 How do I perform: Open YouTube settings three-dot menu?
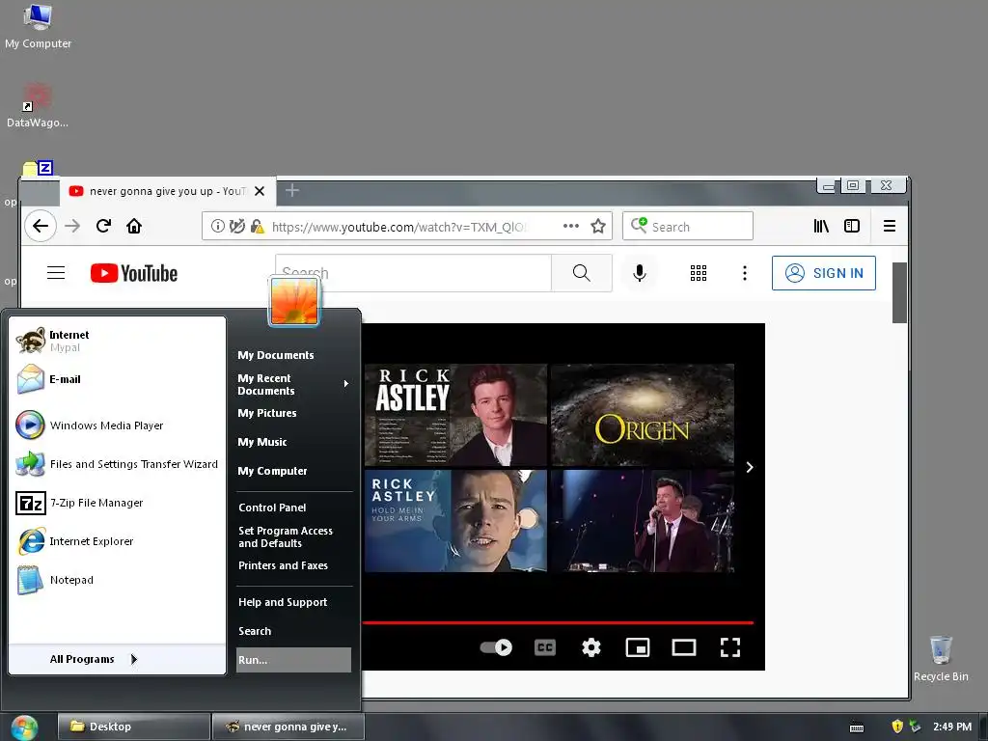(745, 273)
